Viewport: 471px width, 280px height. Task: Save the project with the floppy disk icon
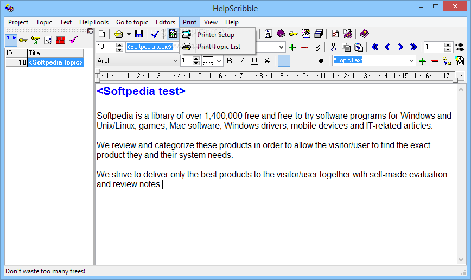(x=139, y=34)
